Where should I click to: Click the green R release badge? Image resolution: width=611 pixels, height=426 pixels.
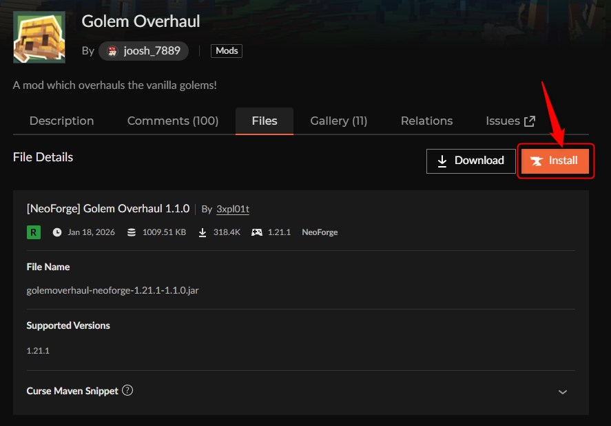[x=34, y=232]
